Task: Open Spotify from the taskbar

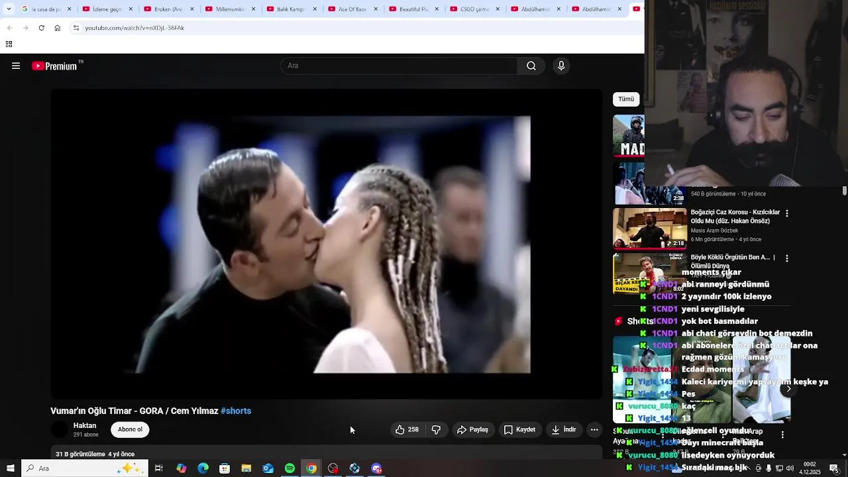Action: click(x=290, y=468)
